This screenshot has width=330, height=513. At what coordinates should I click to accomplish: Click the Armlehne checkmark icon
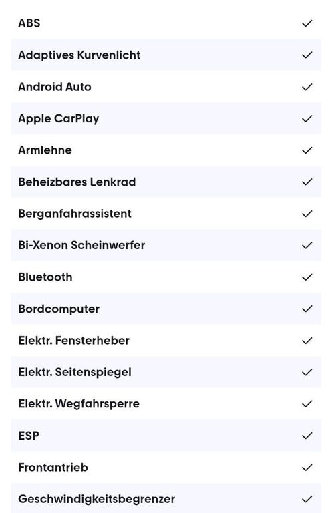coord(307,150)
